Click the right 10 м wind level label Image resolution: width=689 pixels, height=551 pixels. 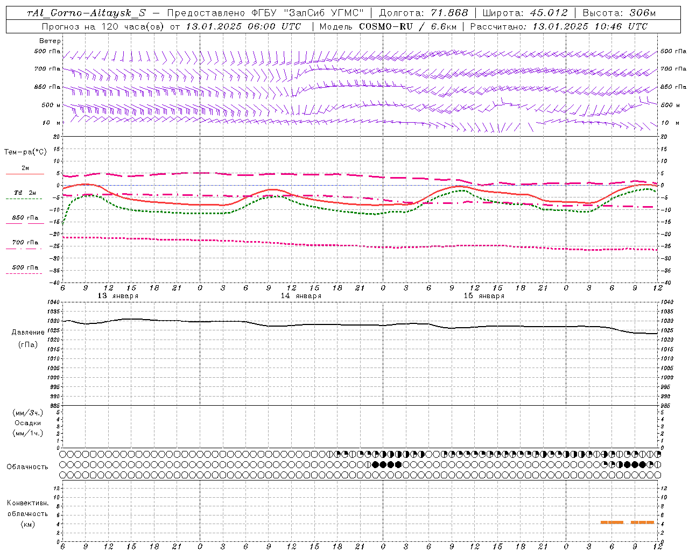coord(670,123)
